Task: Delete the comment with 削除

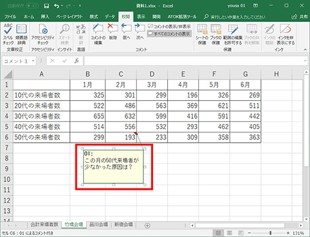Action: point(113,32)
